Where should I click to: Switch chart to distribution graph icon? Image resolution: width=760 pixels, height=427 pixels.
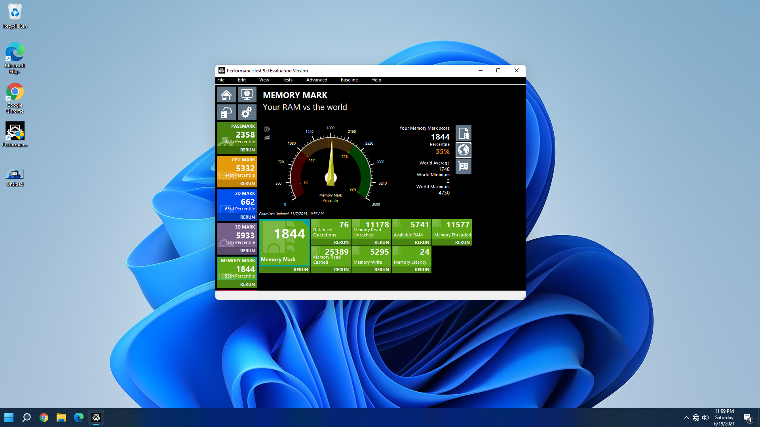[267, 138]
